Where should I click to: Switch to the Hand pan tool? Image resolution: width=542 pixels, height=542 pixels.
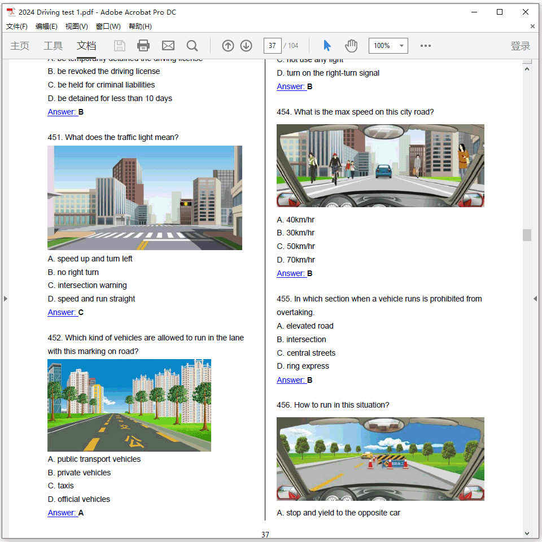[351, 46]
